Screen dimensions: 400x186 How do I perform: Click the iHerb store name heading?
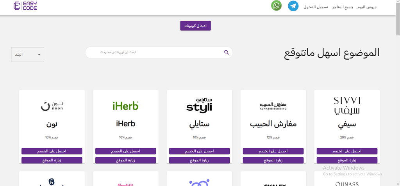(125, 124)
